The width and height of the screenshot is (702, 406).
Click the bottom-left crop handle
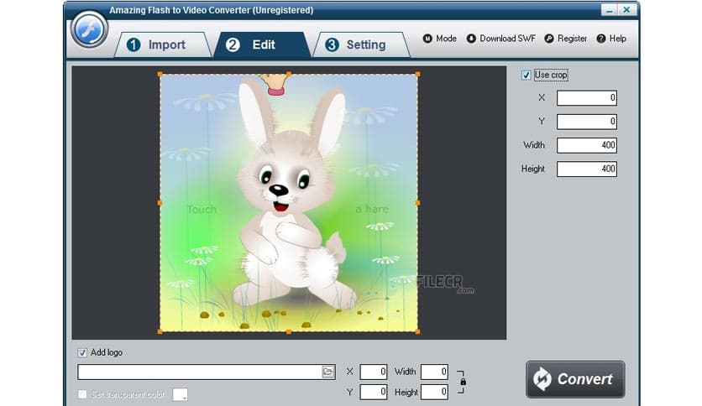point(160,332)
